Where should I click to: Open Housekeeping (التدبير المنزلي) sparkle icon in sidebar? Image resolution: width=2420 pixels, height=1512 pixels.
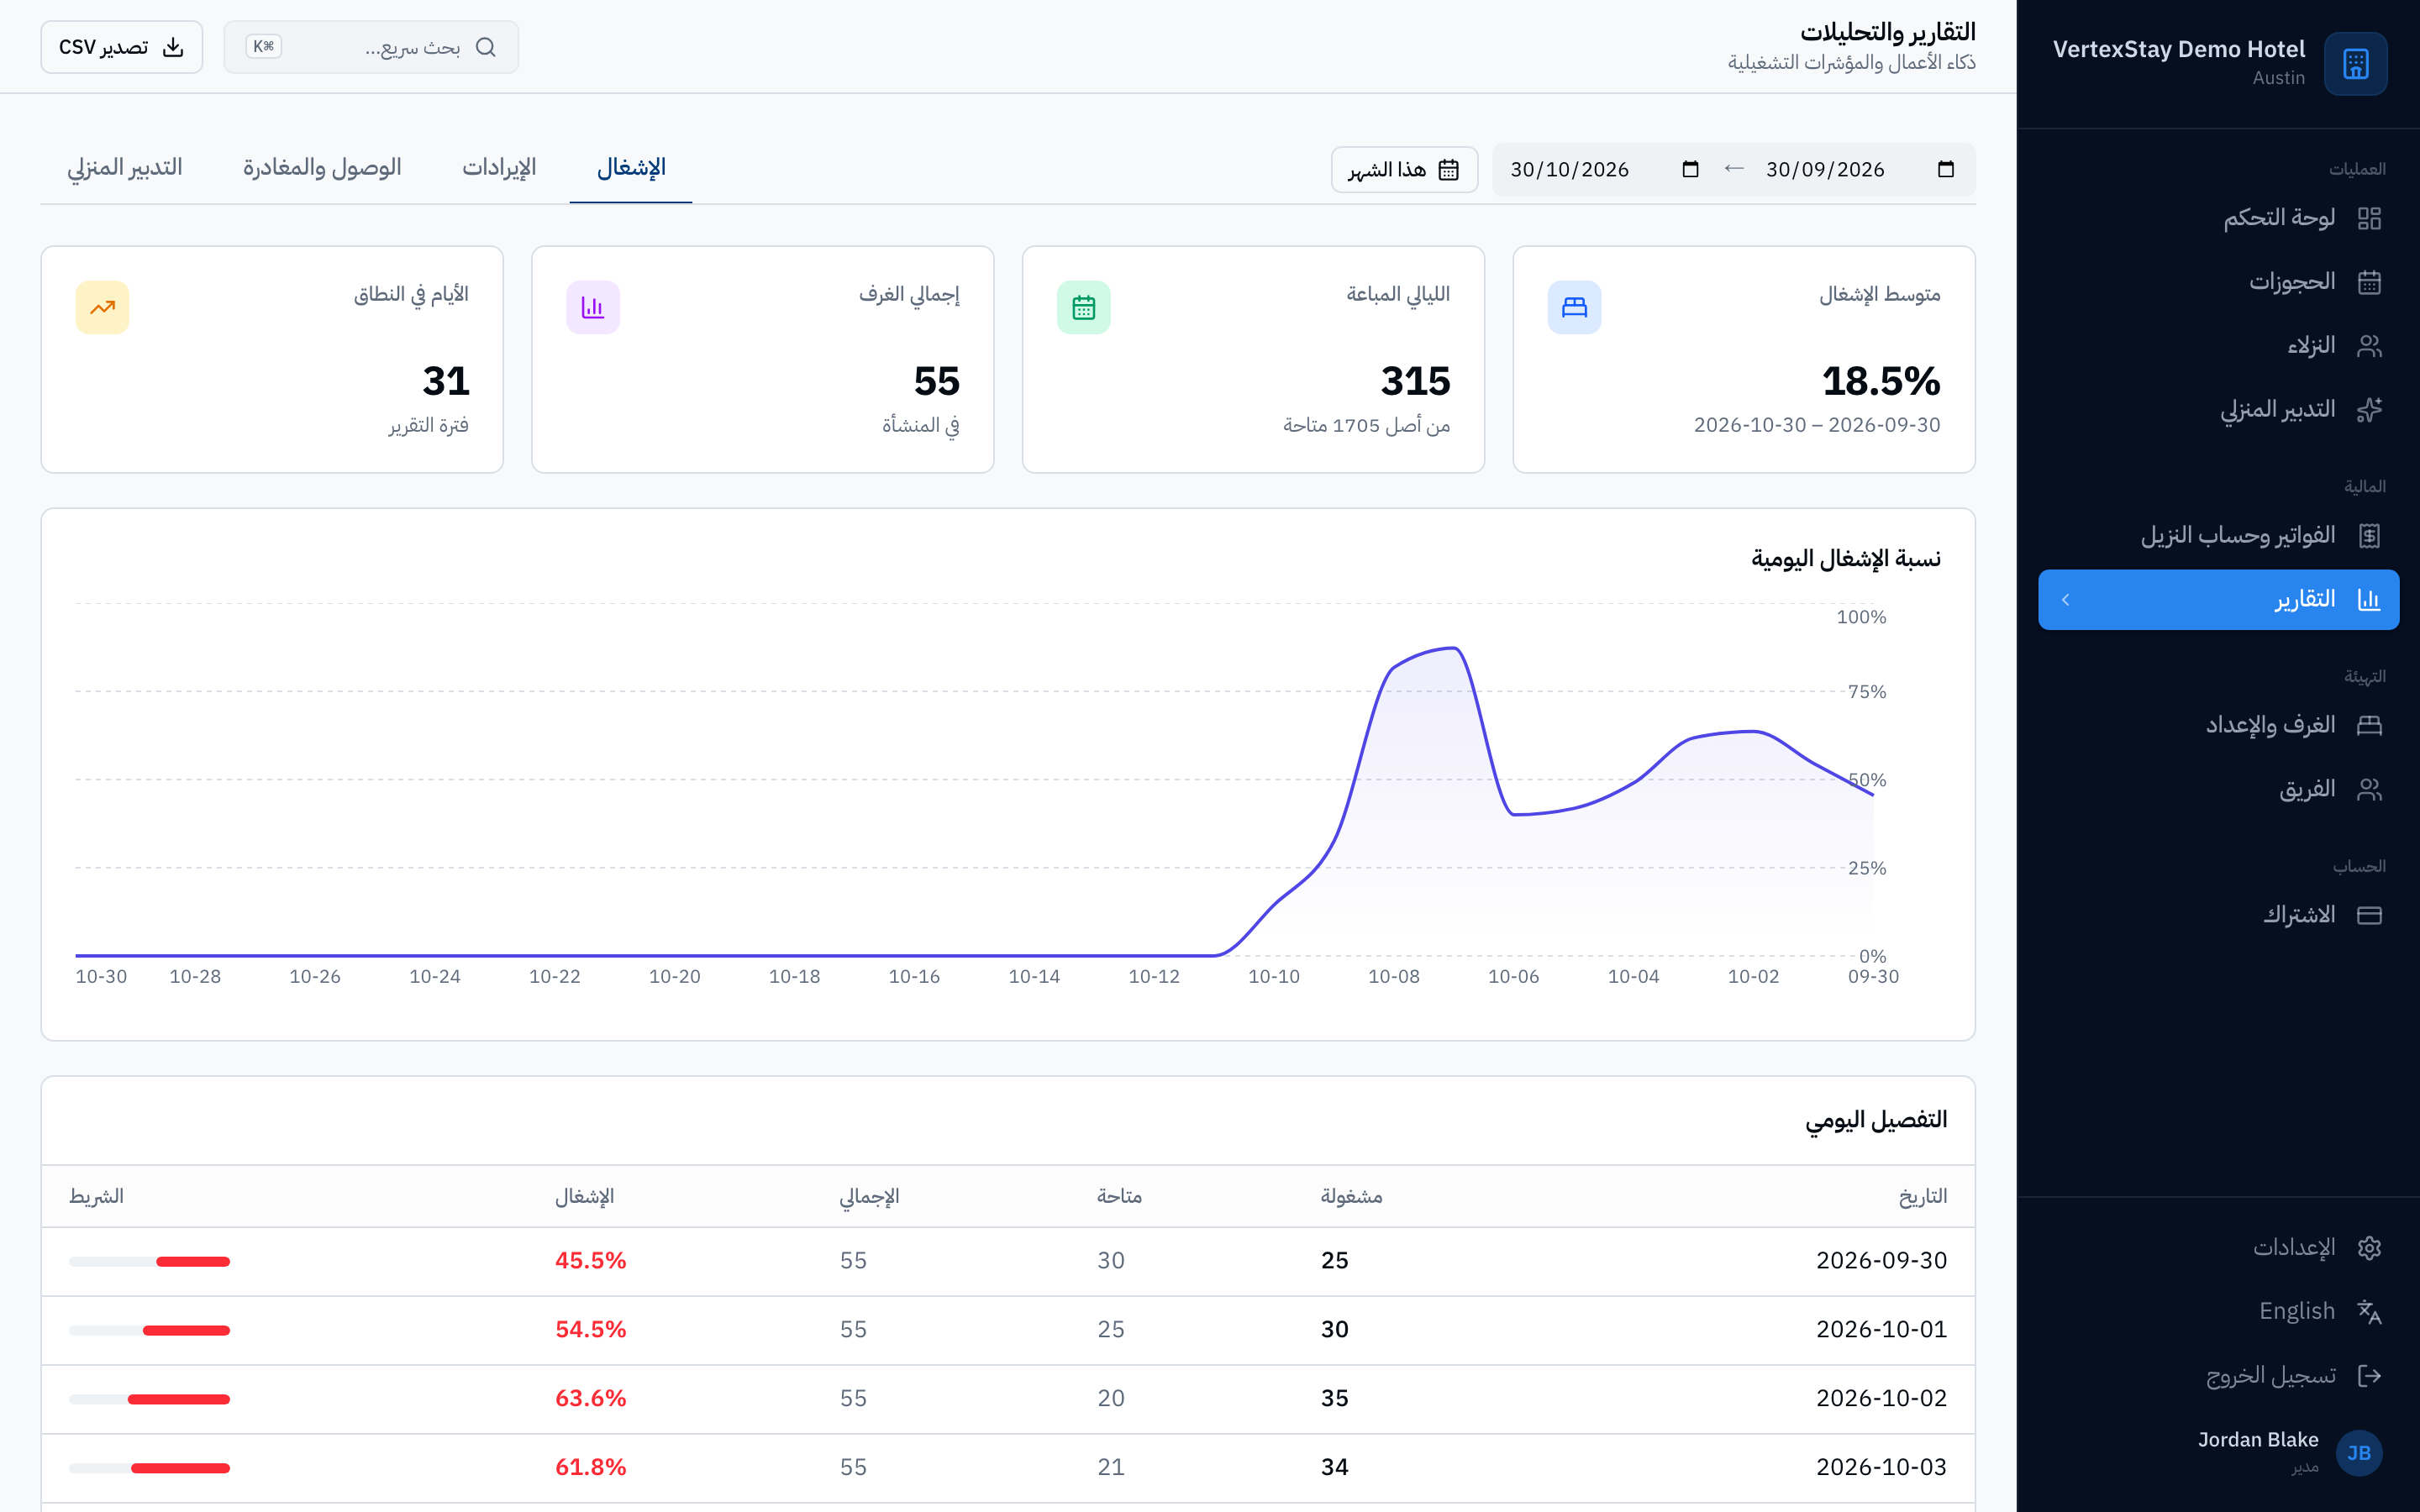click(2368, 410)
